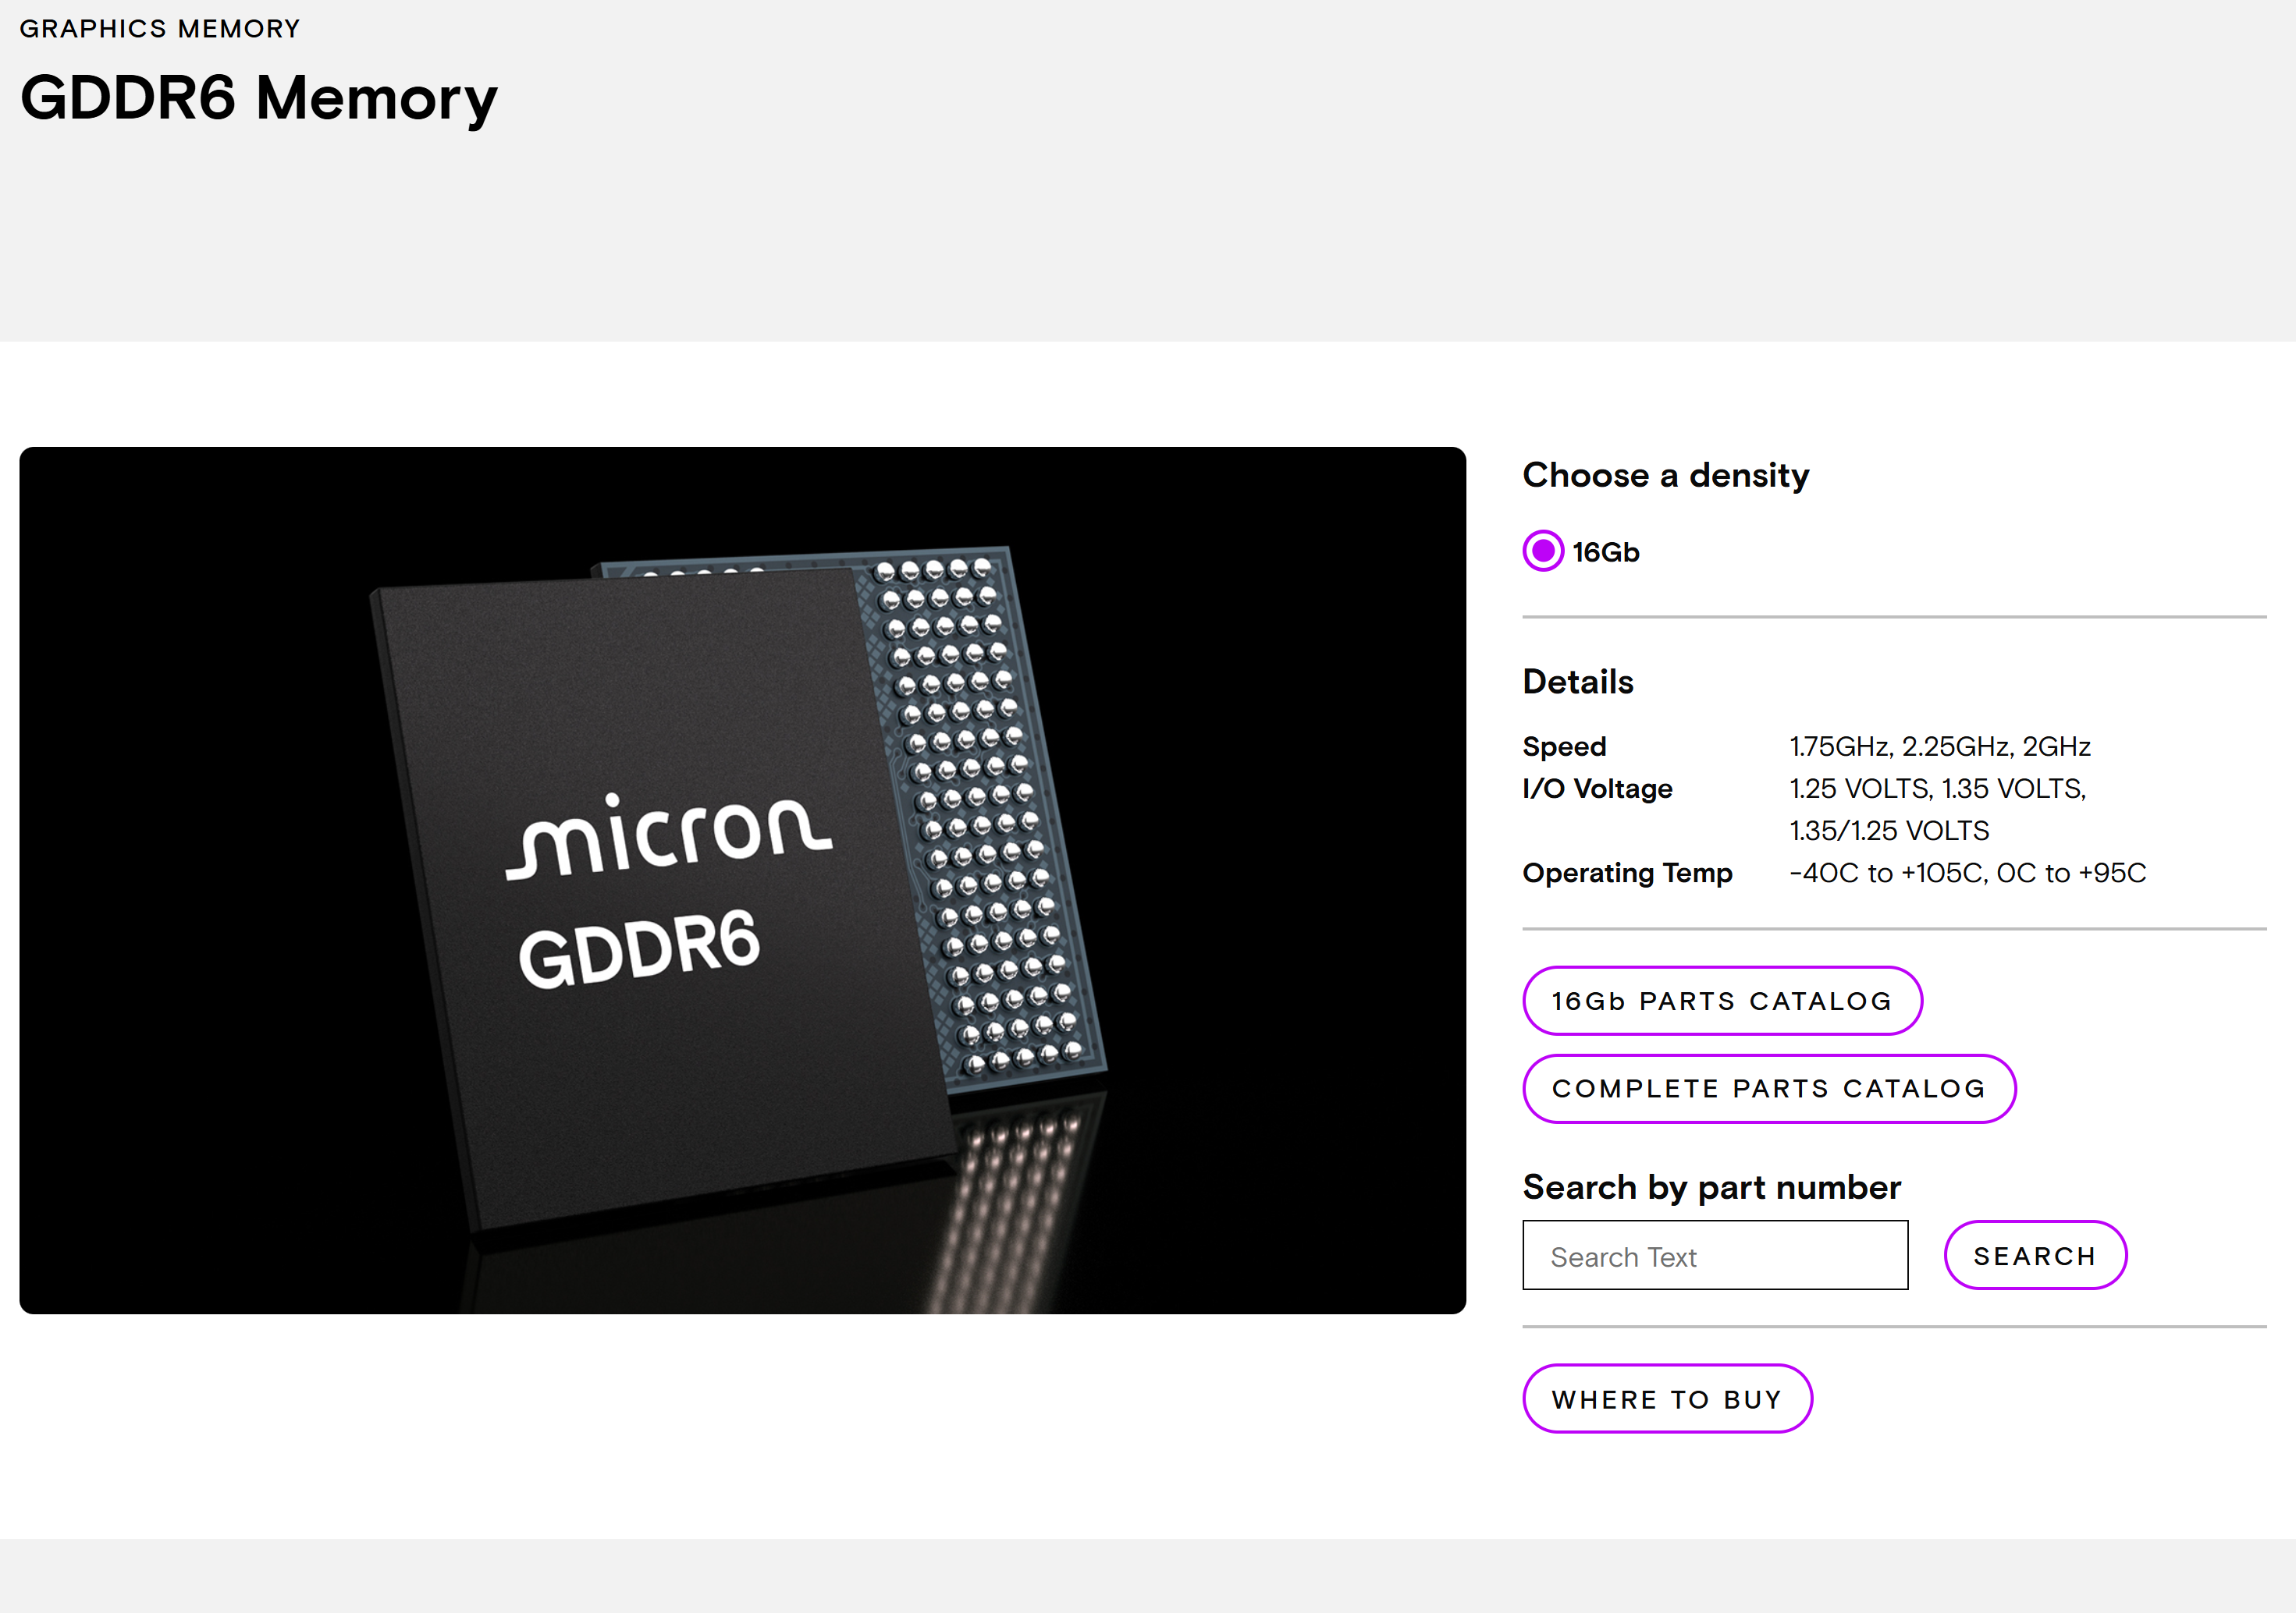Screen dimensions: 2296x1613
Task: Click the Operating Temp label
Action: (1627, 873)
